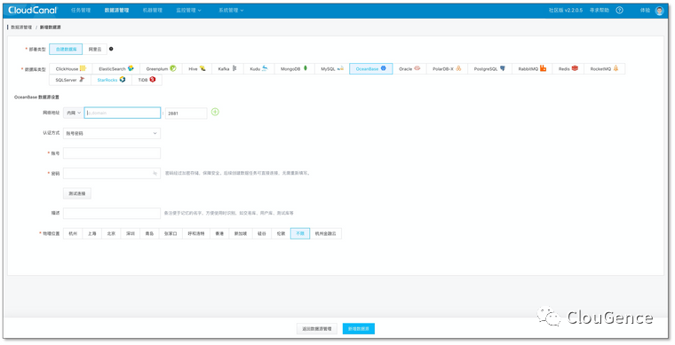This screenshot has width=675, height=345.
Task: Pick the RabbitMQ database type
Action: [x=532, y=69]
